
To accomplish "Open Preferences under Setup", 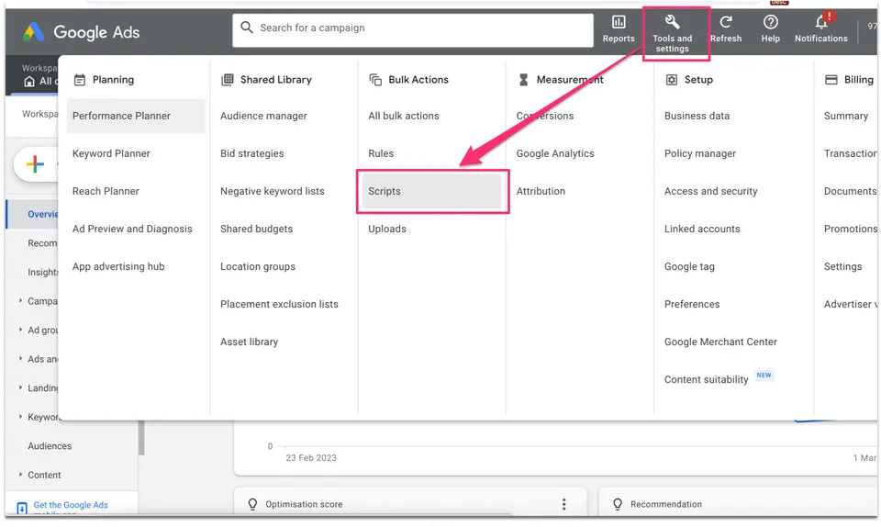I will coord(692,304).
